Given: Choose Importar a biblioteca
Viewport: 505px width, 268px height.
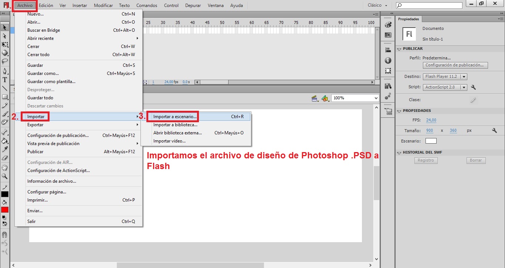Looking at the screenshot, I should coord(196,125).
